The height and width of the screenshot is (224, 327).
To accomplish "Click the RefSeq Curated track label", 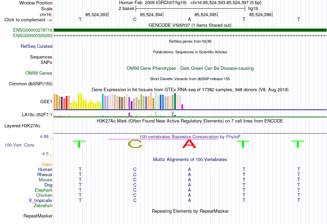I will [x=36, y=46].
